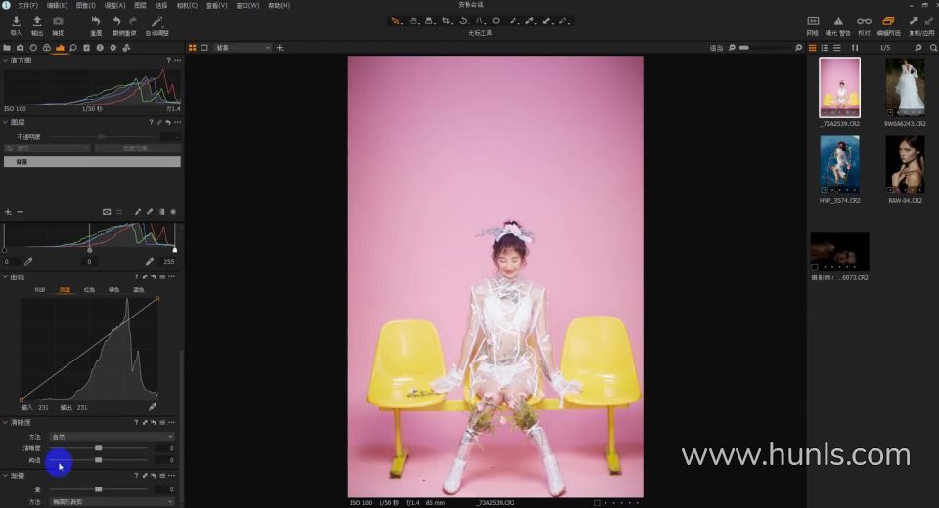Toggle mask visibility icon in Layers panel

(x=107, y=212)
